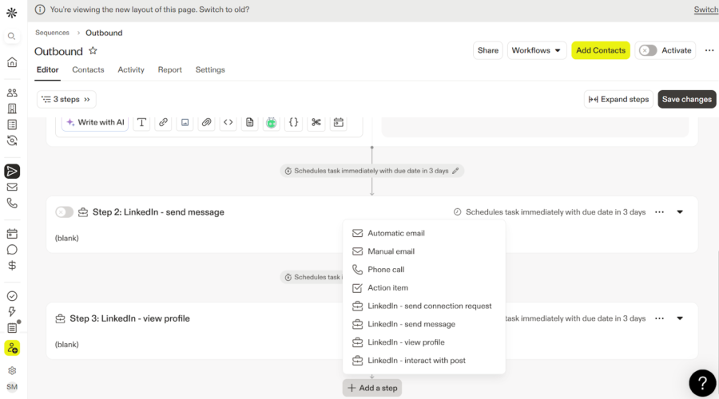Open Step 2 more options menu
Screen dimensions: 719x399
(659, 212)
